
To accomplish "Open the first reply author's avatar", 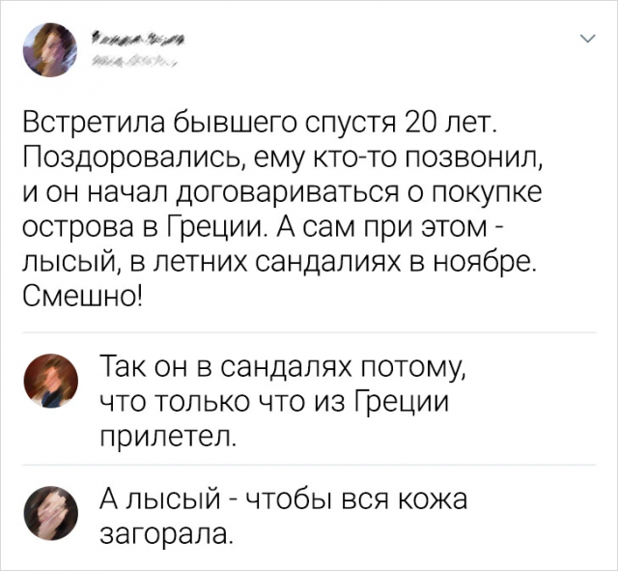I will click(x=48, y=380).
